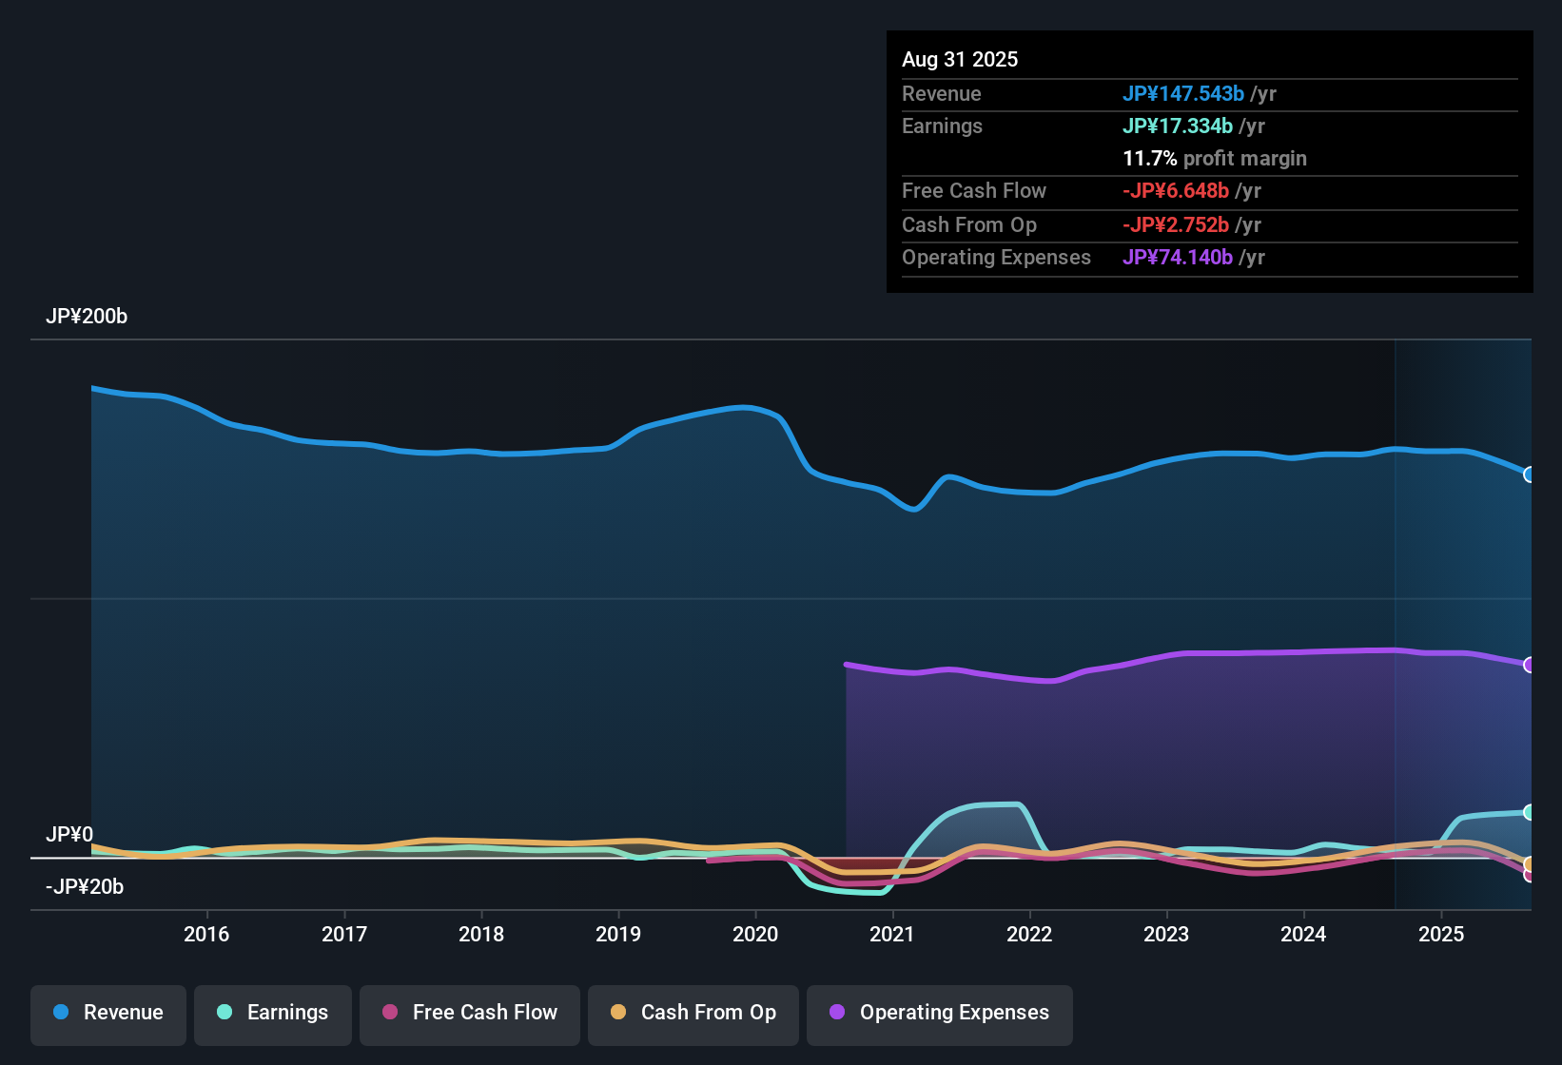Toggle the Free Cash Flow series visibility
This screenshot has height=1065, width=1562.
click(469, 1013)
